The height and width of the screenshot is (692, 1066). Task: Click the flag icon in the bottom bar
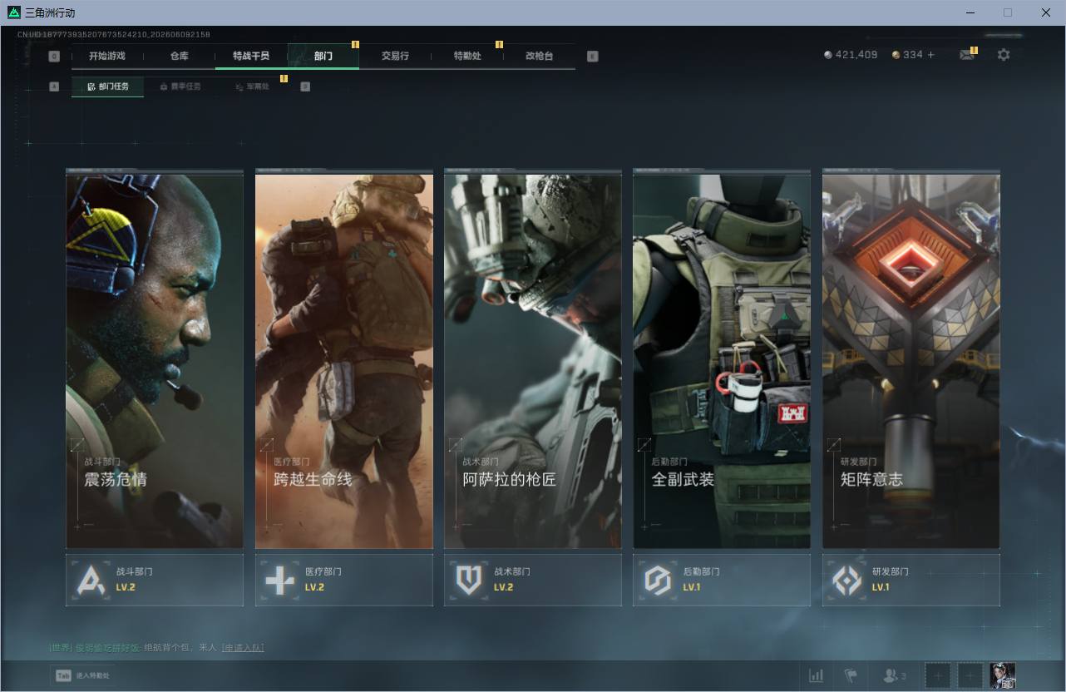tap(851, 675)
